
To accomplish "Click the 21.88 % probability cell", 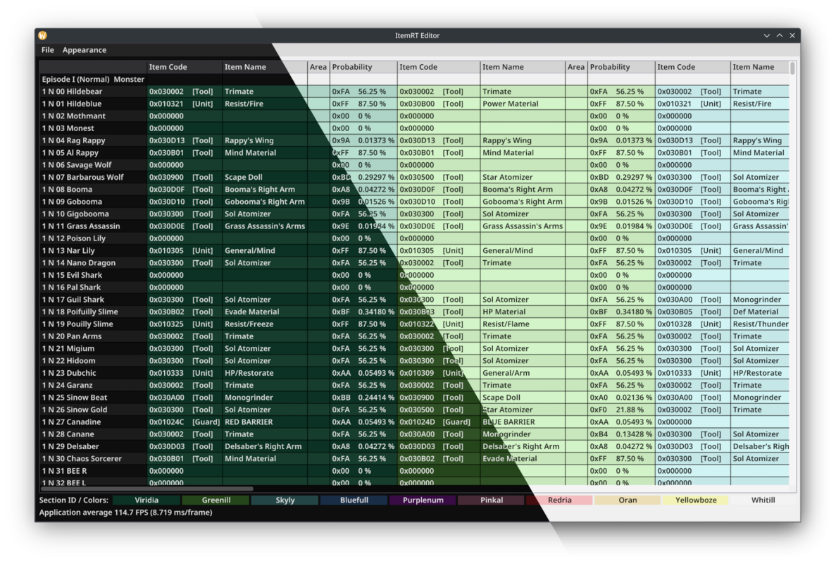I will [x=621, y=410].
